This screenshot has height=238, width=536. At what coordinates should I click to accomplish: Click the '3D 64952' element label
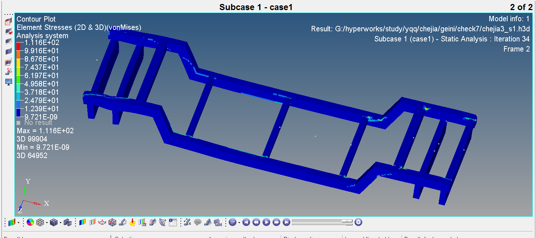click(x=32, y=156)
